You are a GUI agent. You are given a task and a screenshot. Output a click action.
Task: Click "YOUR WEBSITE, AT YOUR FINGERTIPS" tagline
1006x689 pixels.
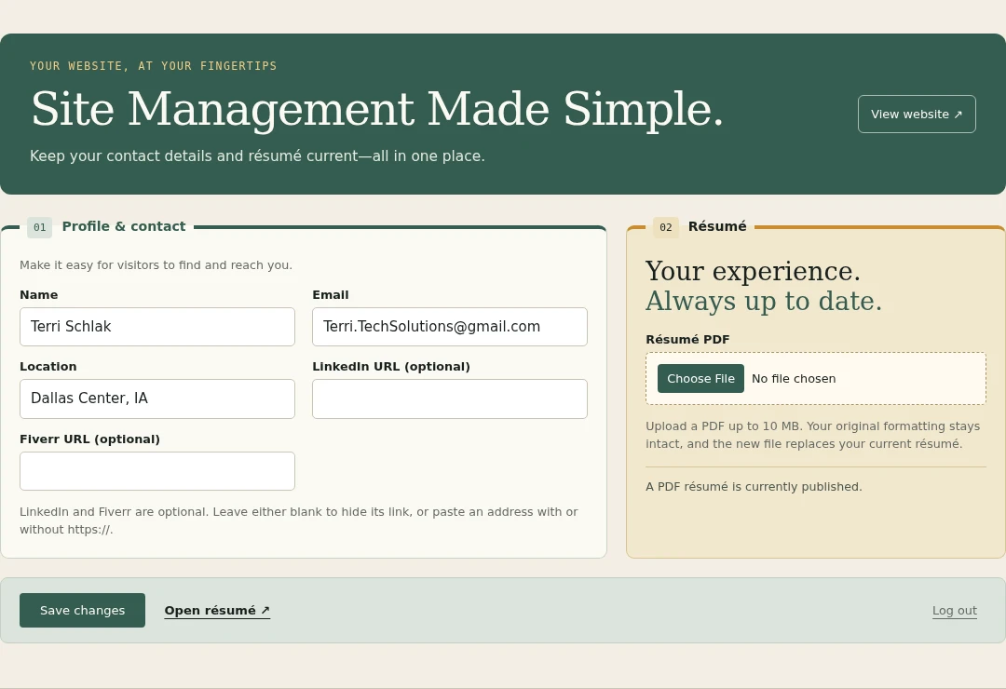154,65
